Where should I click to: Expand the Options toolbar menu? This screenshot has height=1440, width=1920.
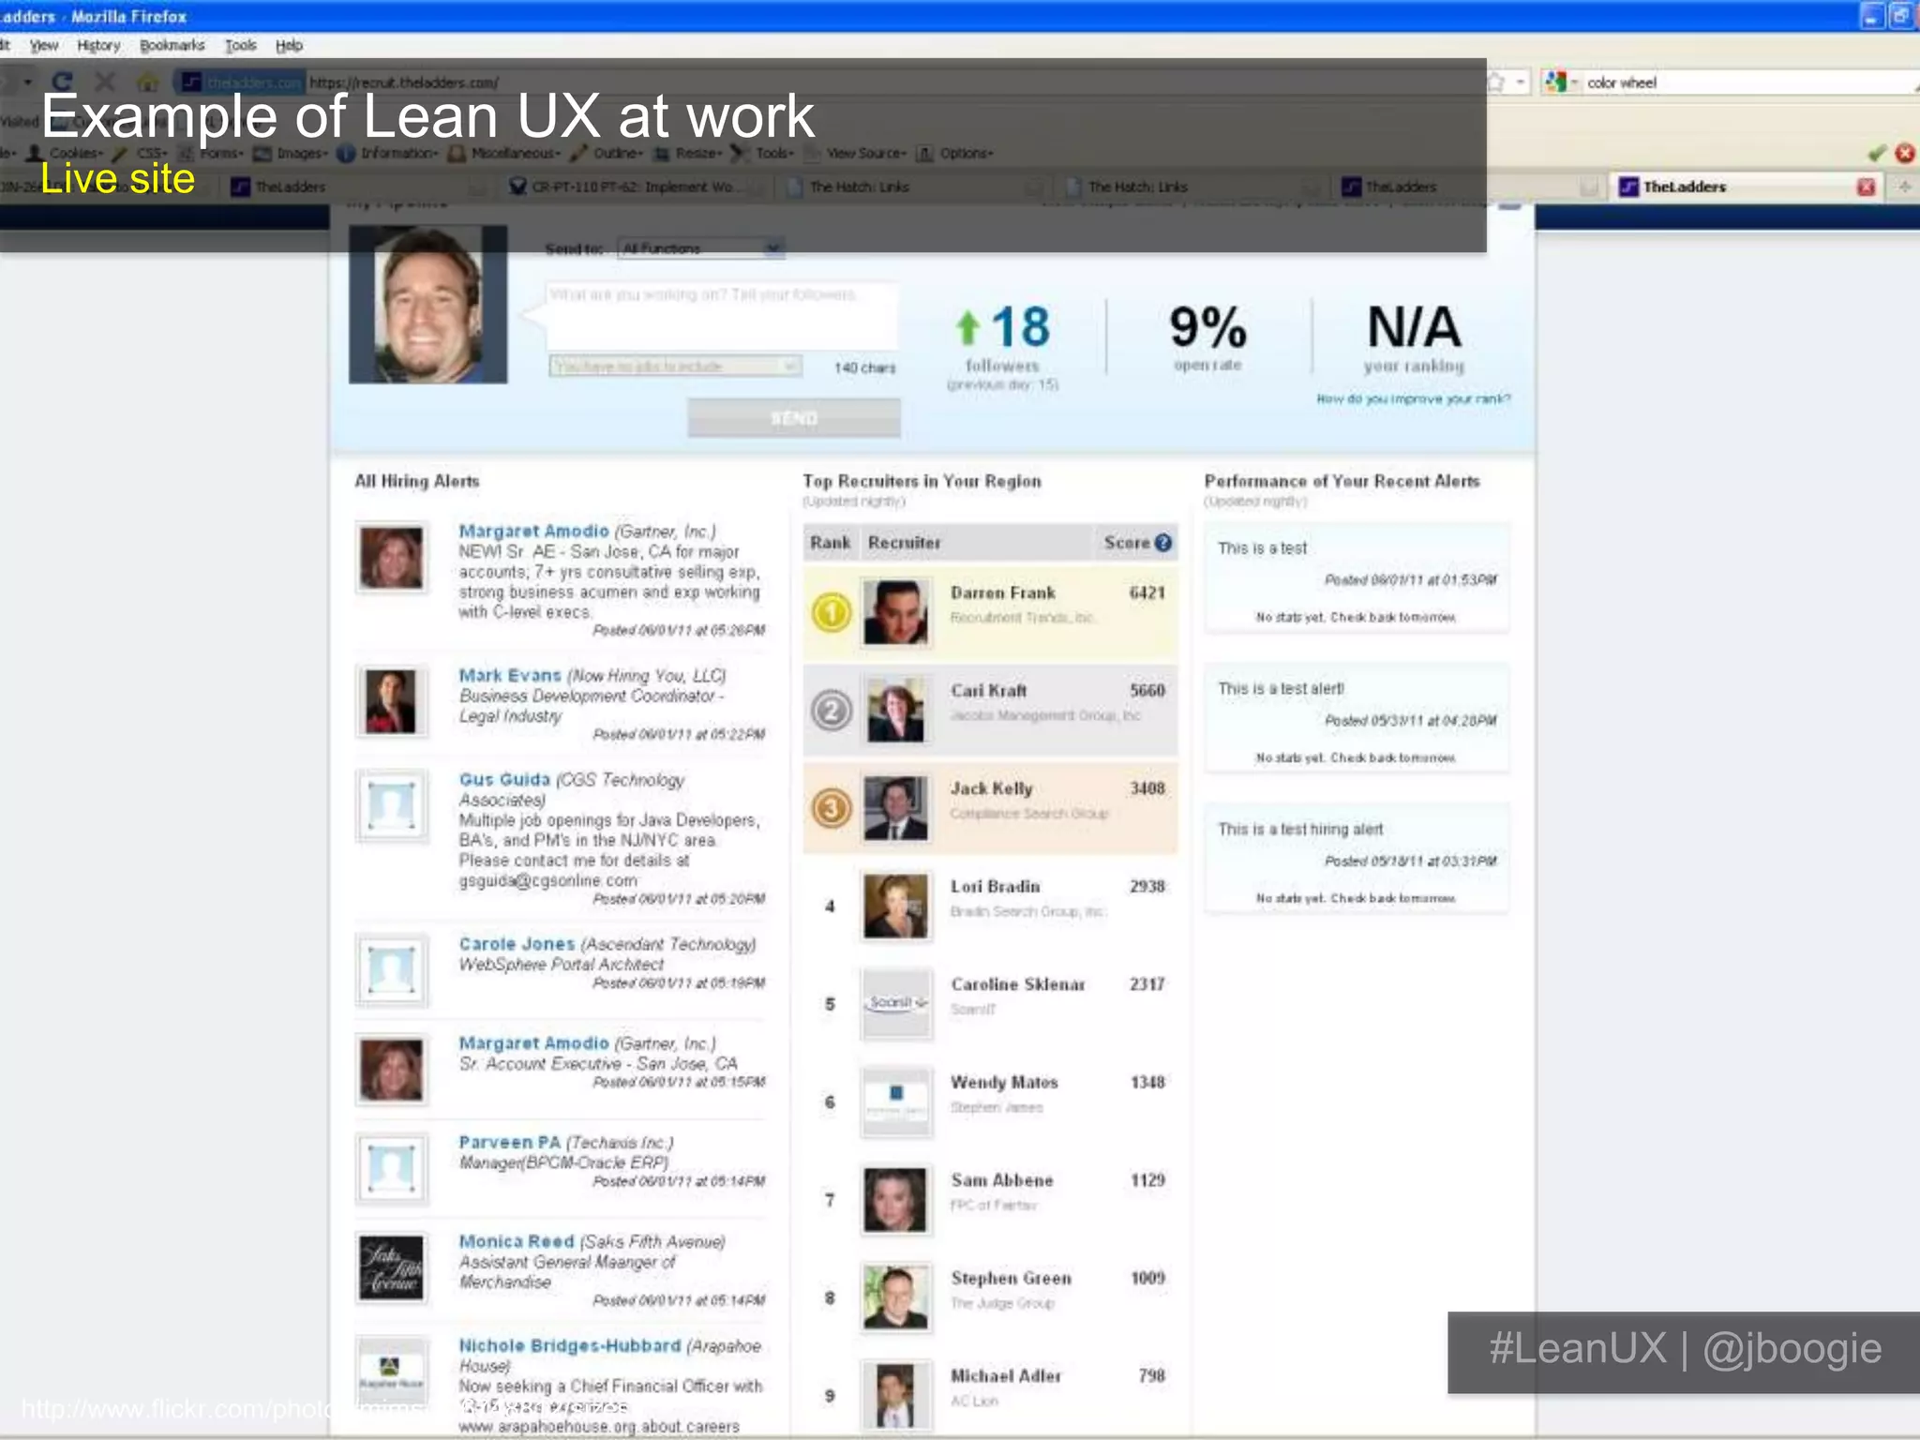954,153
